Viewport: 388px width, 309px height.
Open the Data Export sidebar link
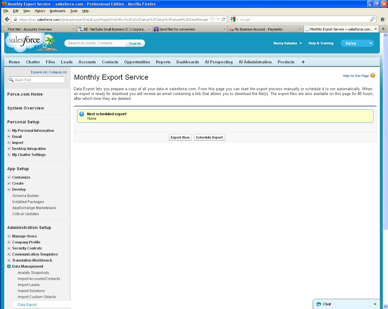tap(27, 305)
